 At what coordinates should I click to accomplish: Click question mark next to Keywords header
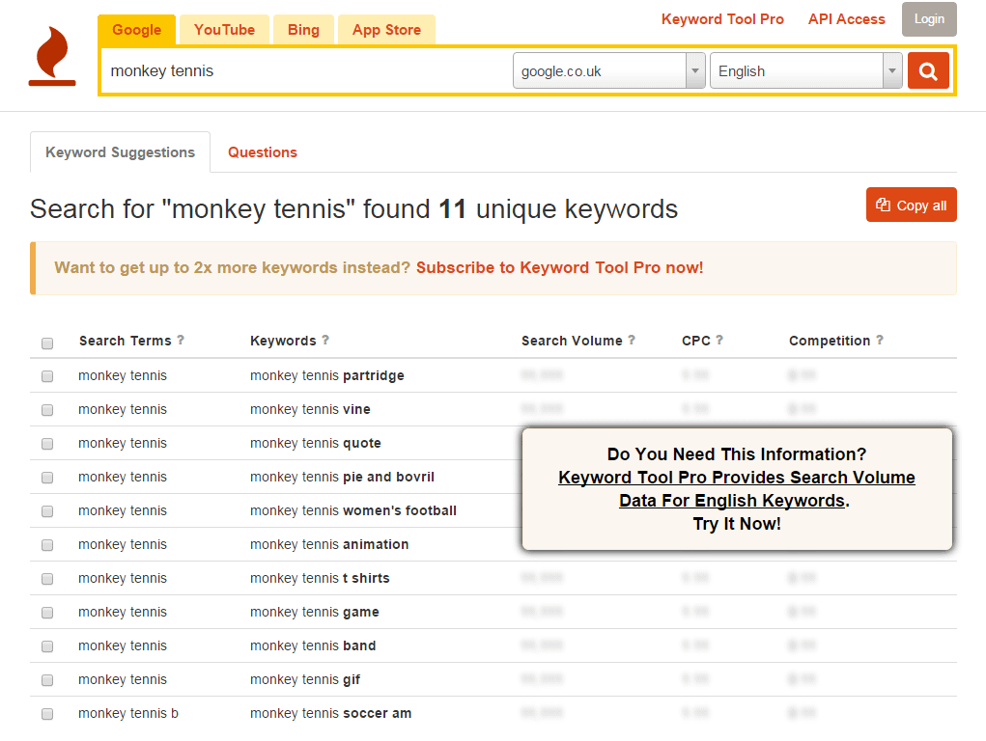tap(325, 340)
